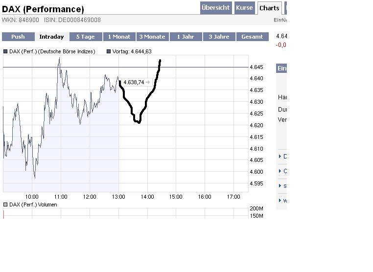The width and height of the screenshot is (373, 272).
Task: Display the 1 Jahr chart
Action: coord(186,37)
